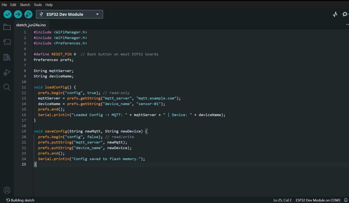The height and width of the screenshot is (203, 349).
Task: Click line number 25 in the gutter
Action: 24,164
